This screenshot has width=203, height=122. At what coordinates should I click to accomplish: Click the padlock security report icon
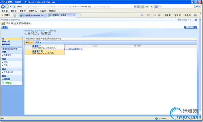point(138,7)
